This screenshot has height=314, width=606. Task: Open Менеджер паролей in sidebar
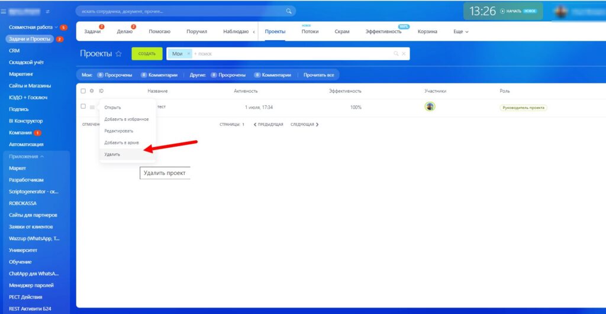[31, 286]
